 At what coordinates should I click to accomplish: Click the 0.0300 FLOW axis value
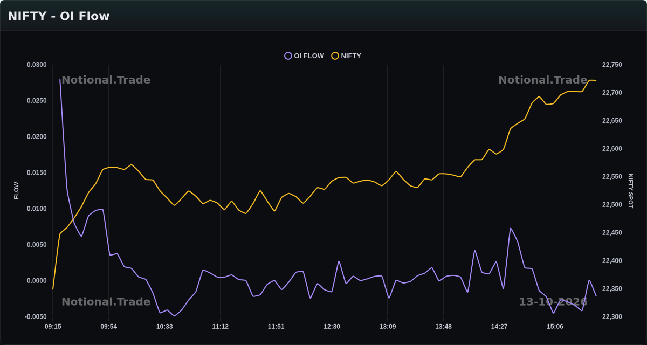(x=37, y=65)
